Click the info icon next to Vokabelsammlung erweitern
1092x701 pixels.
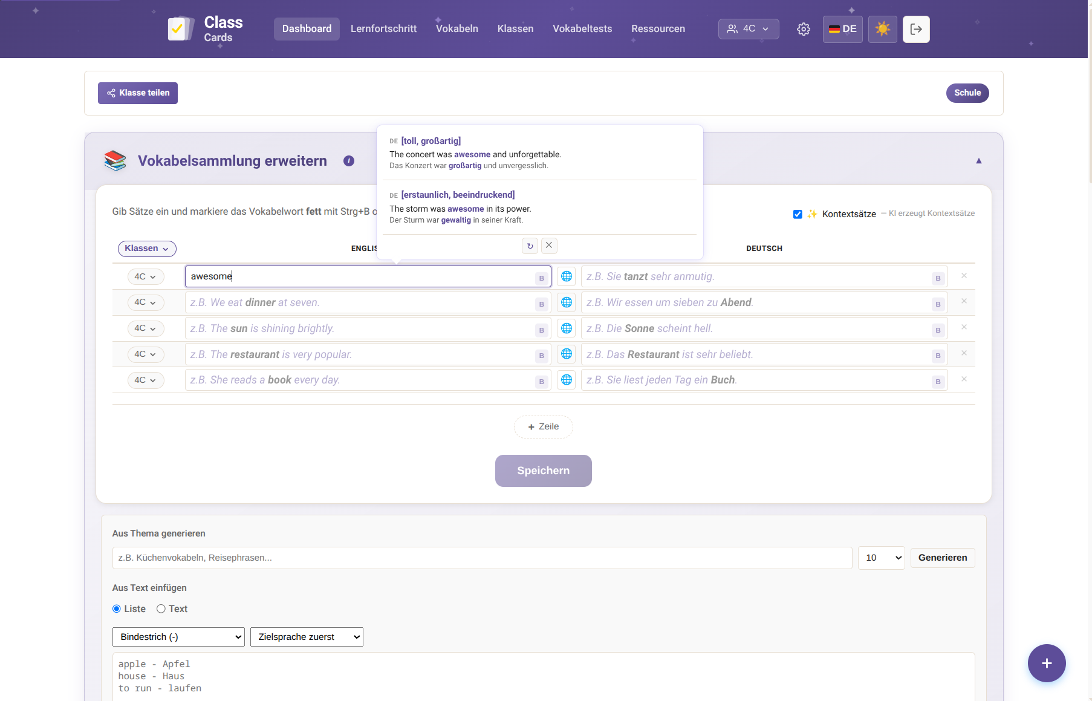(349, 161)
